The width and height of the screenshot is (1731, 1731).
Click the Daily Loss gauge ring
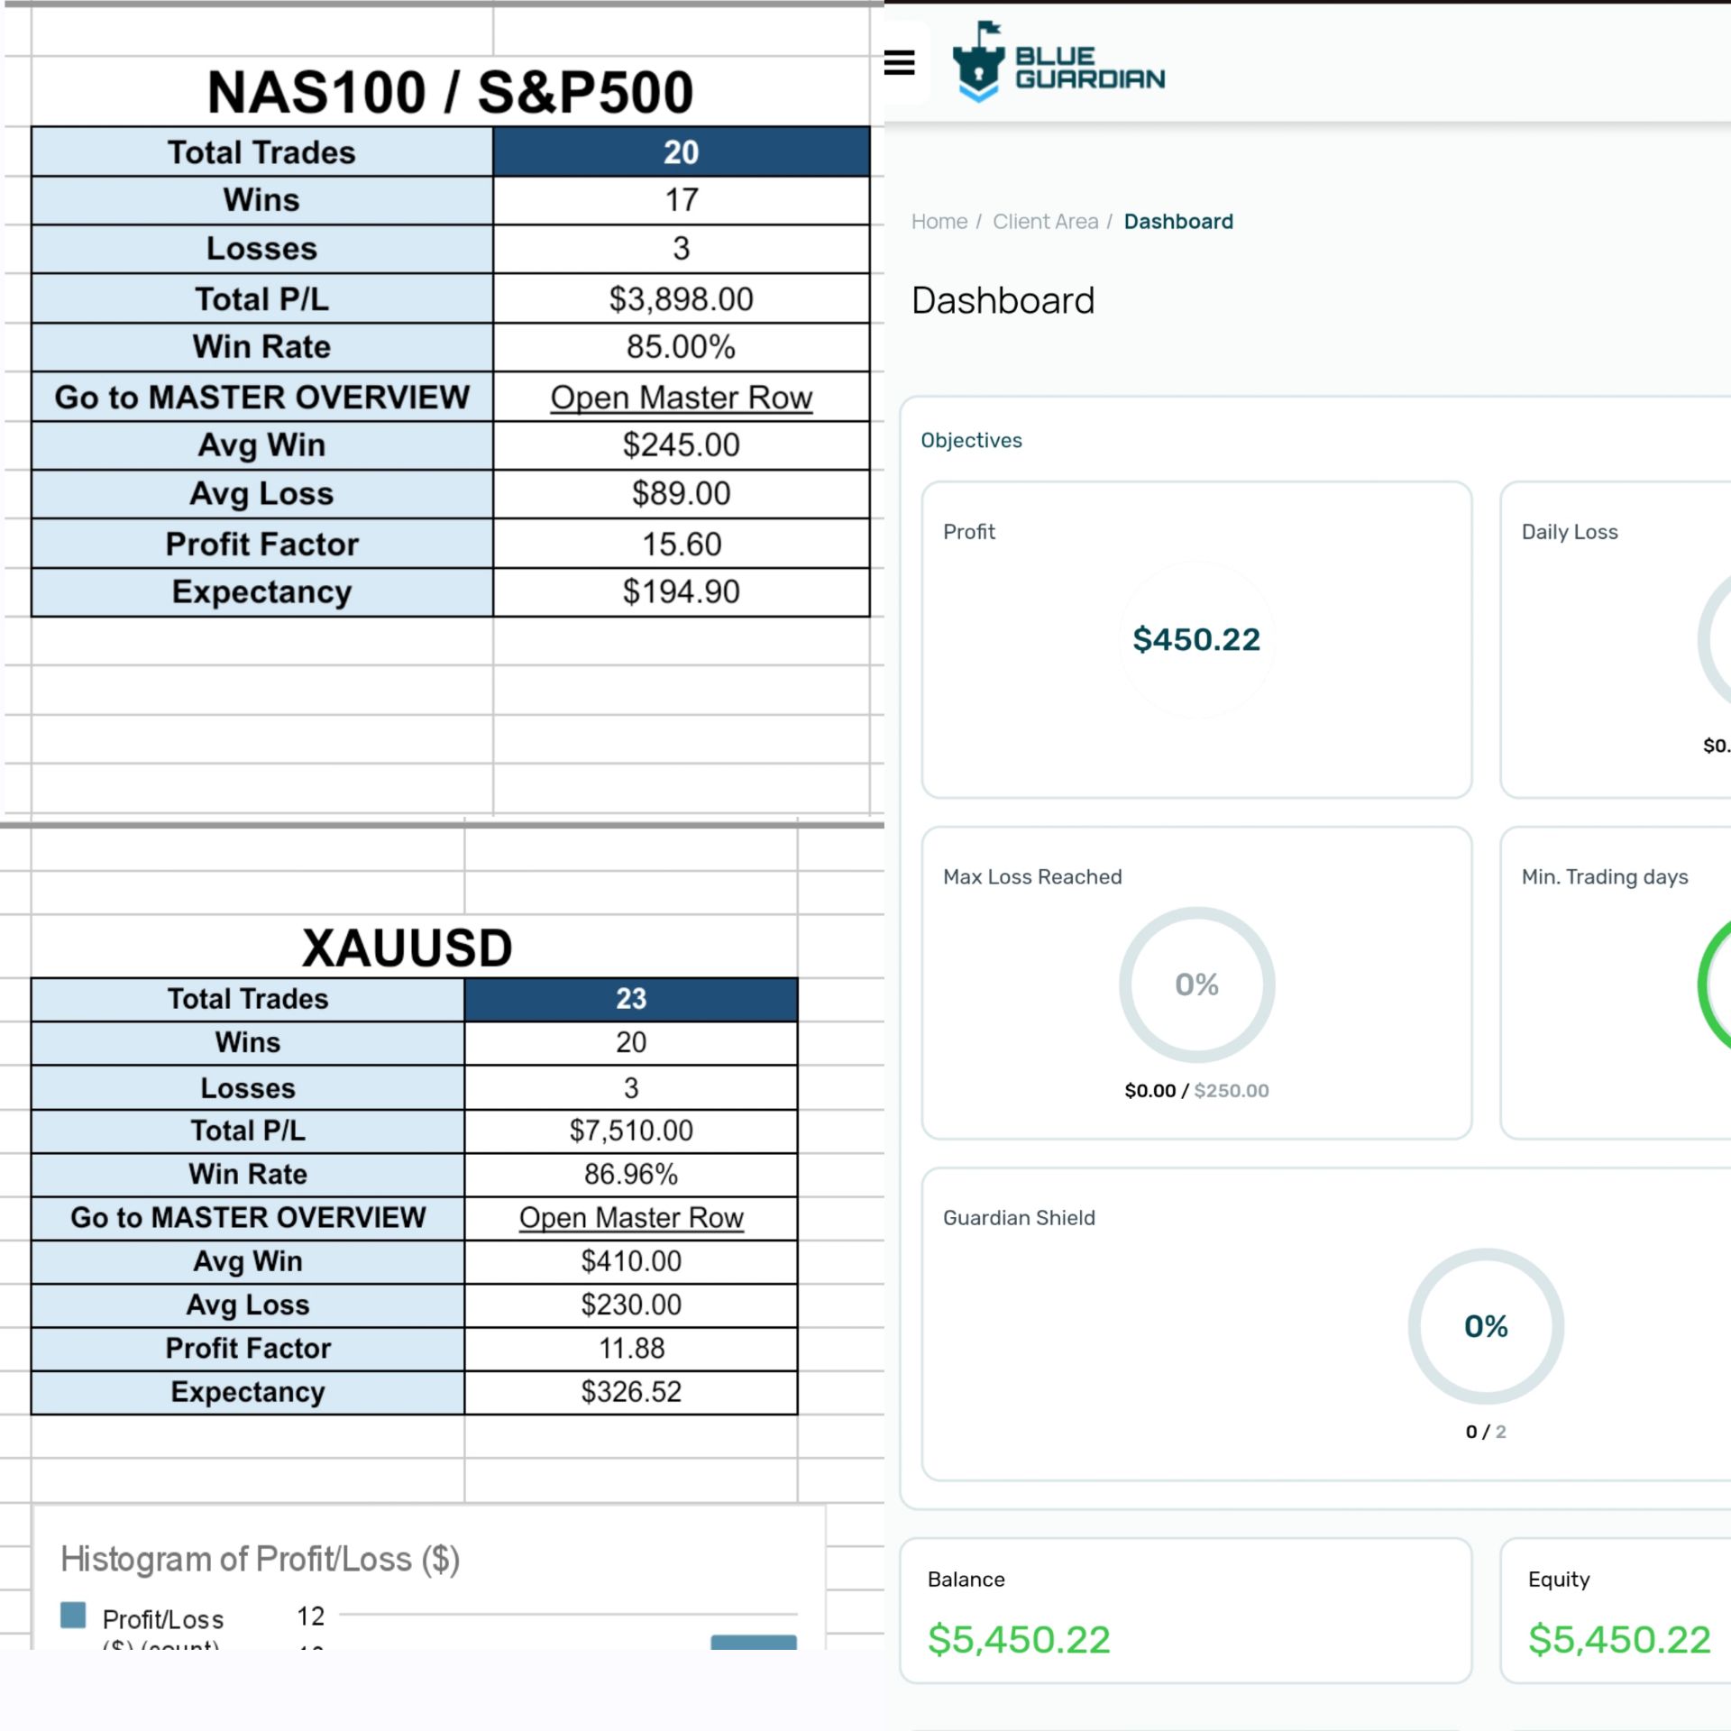point(1714,639)
